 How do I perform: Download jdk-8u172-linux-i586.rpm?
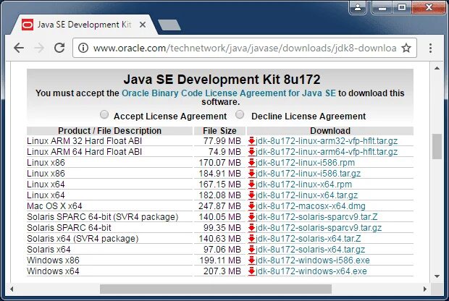pos(305,163)
